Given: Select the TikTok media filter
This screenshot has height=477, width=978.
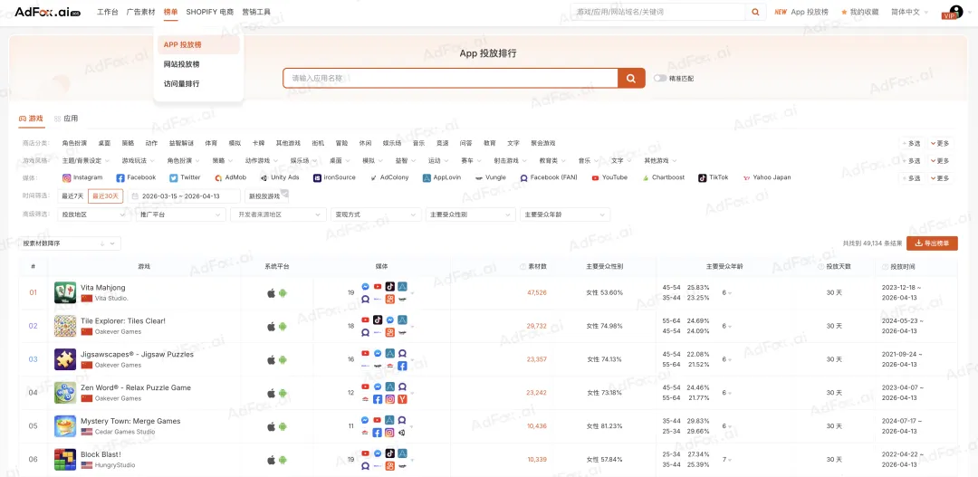Looking at the screenshot, I should tap(702, 178).
